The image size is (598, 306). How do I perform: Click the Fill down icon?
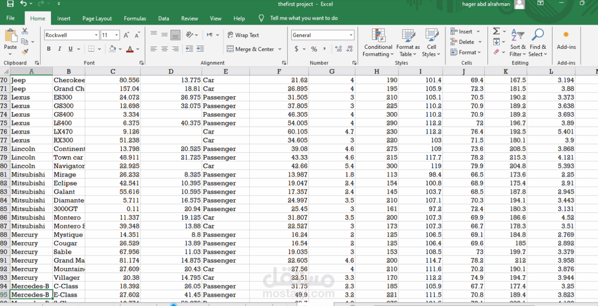[496, 41]
